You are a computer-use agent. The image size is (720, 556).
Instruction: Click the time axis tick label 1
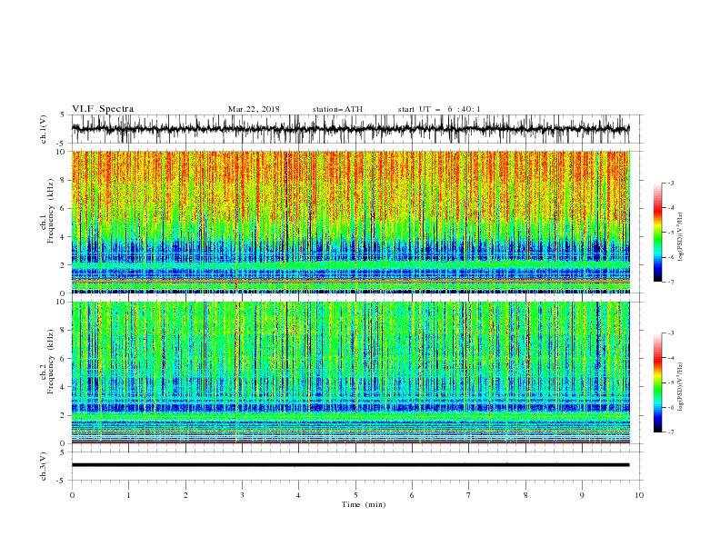(x=128, y=495)
